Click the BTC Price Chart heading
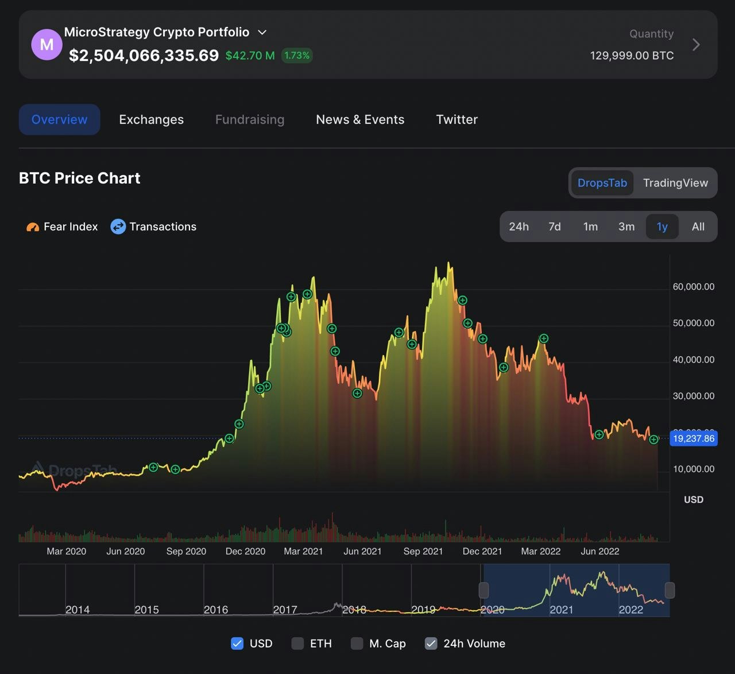The width and height of the screenshot is (735, 674). [x=80, y=178]
